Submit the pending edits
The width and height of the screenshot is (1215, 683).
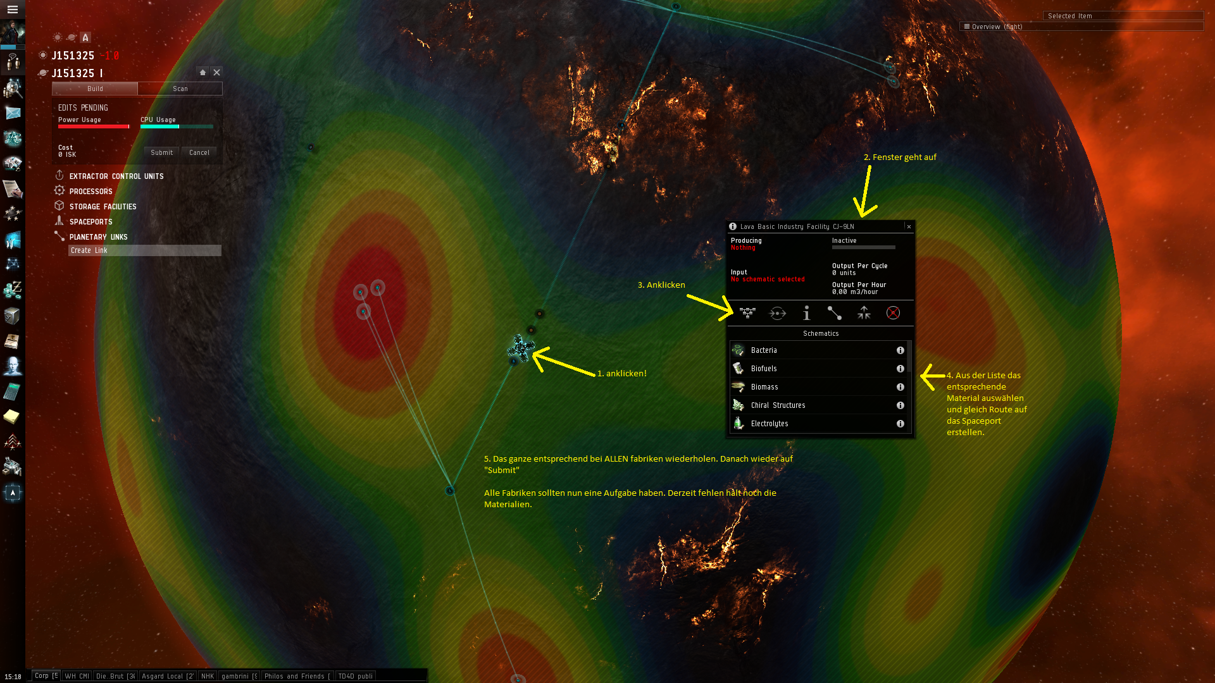point(162,152)
